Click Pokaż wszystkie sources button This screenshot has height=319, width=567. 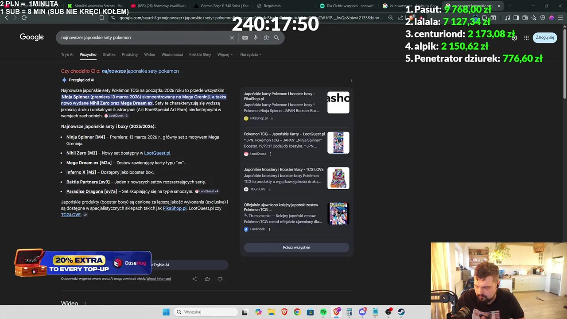tap(296, 248)
